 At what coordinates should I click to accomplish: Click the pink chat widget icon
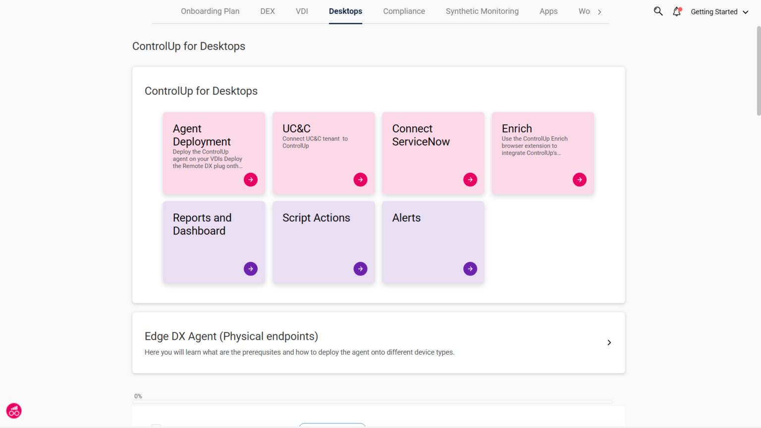[x=13, y=411]
